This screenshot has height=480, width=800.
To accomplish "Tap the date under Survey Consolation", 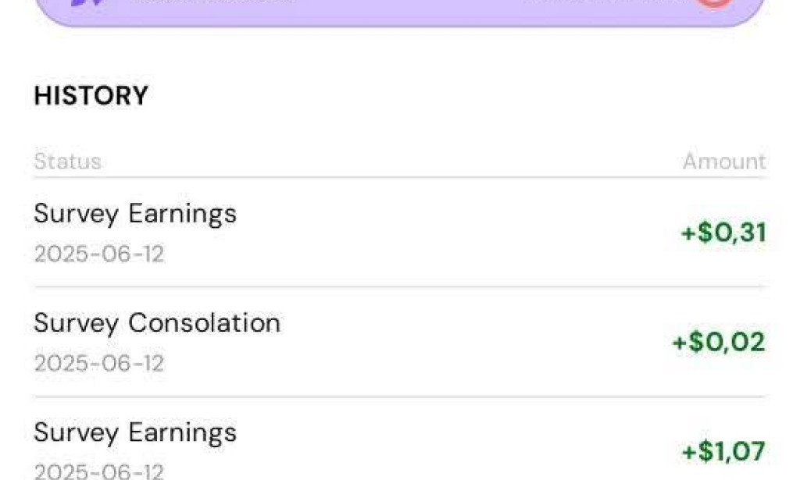I will pyautogui.click(x=99, y=364).
